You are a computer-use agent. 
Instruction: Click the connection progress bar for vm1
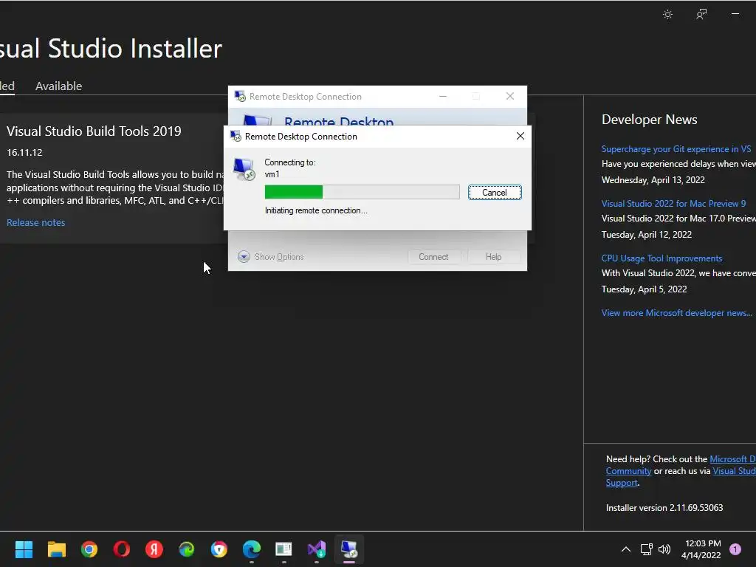tap(362, 192)
